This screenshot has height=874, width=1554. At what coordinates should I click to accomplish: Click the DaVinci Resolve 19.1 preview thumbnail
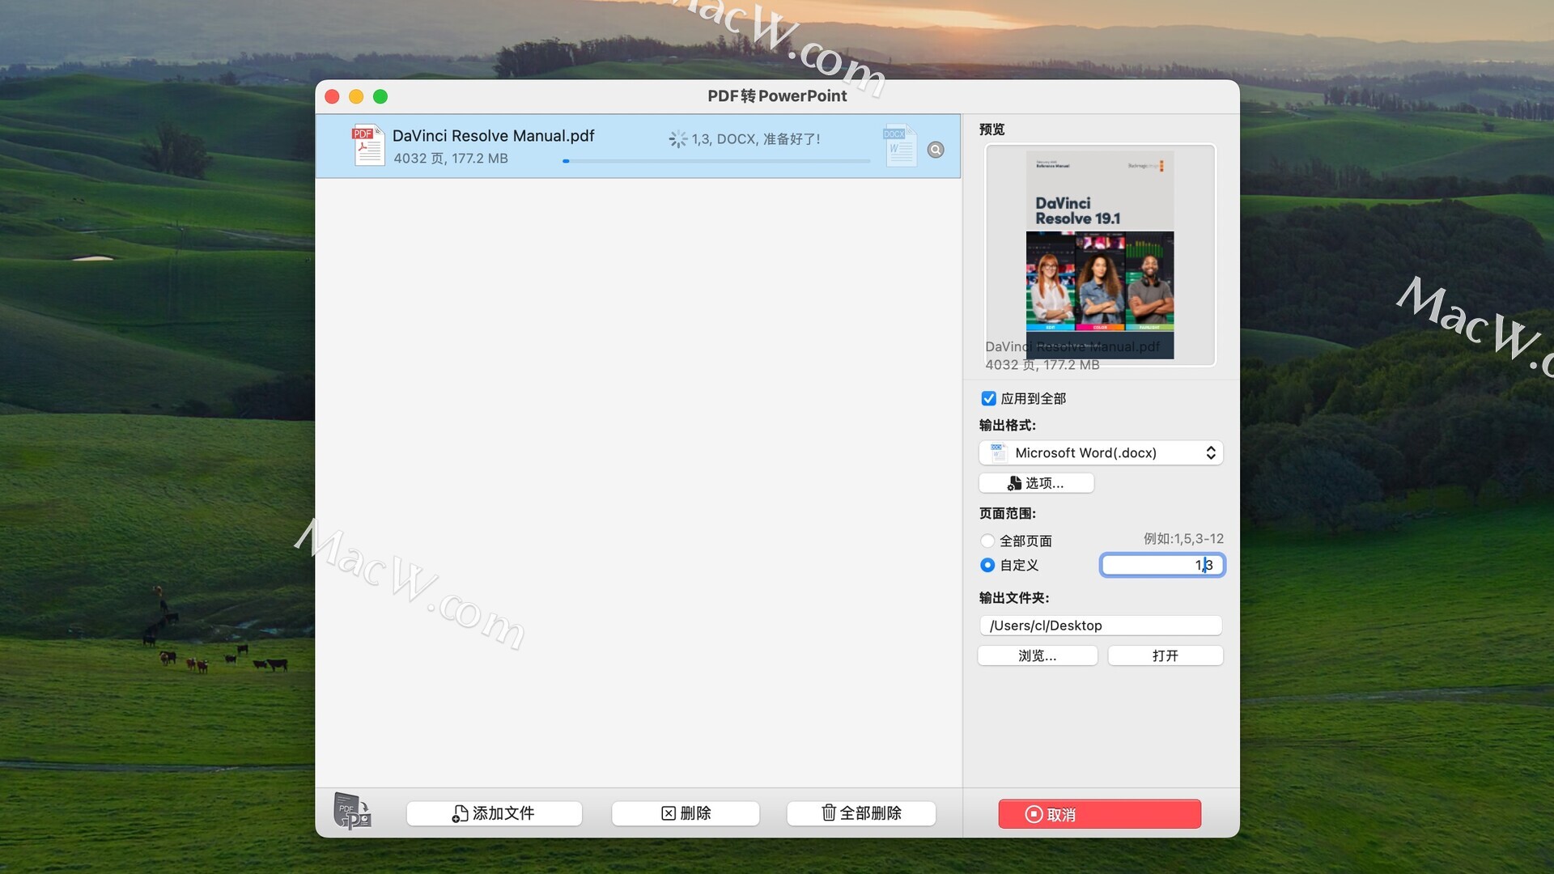(1100, 255)
